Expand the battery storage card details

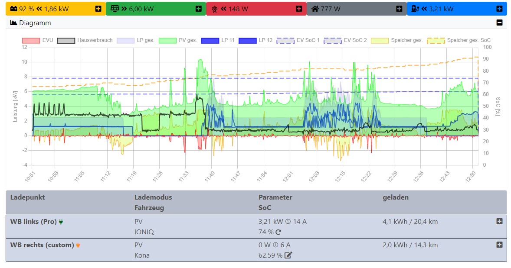click(x=98, y=9)
